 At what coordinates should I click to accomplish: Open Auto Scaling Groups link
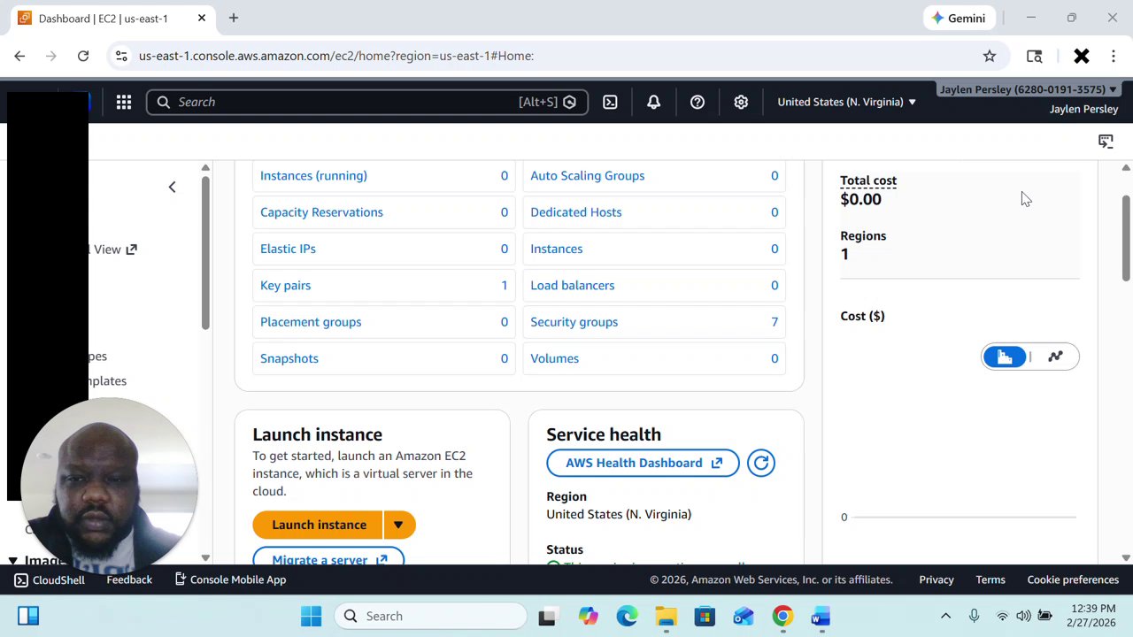tap(587, 175)
